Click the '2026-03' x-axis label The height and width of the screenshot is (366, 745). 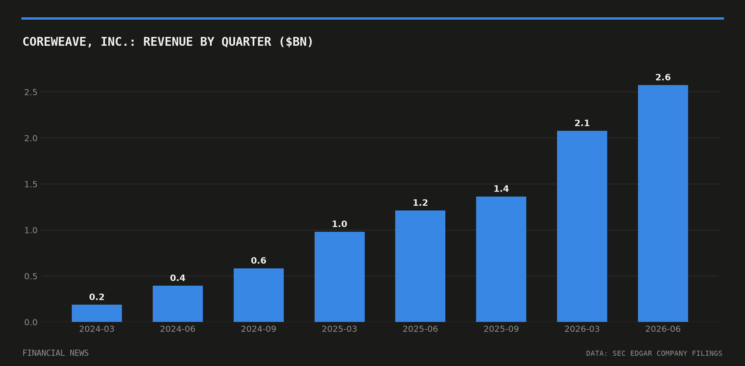click(582, 329)
